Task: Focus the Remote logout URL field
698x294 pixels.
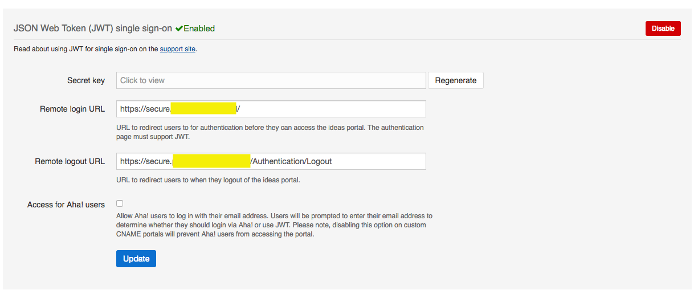Action: pyautogui.click(x=271, y=161)
